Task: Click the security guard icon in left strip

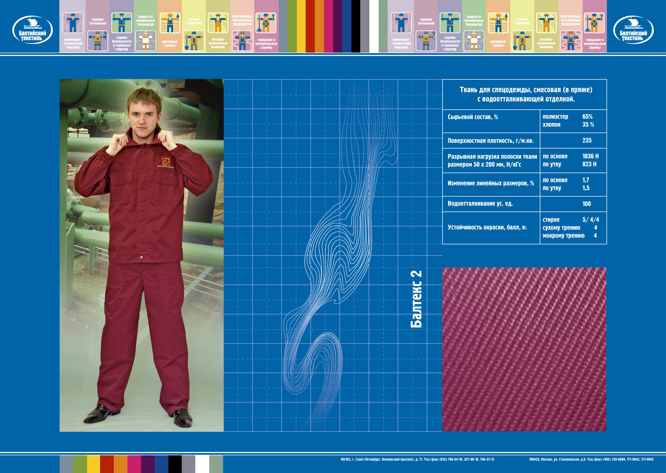Action: pos(121,23)
